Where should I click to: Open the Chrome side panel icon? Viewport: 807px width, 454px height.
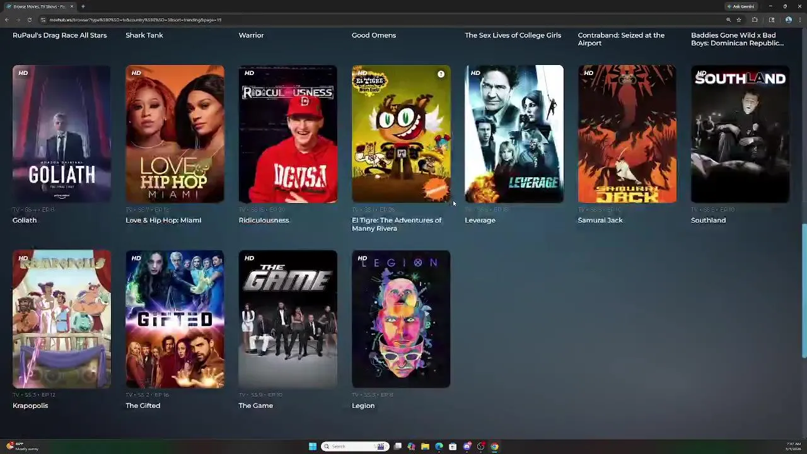pos(771,20)
